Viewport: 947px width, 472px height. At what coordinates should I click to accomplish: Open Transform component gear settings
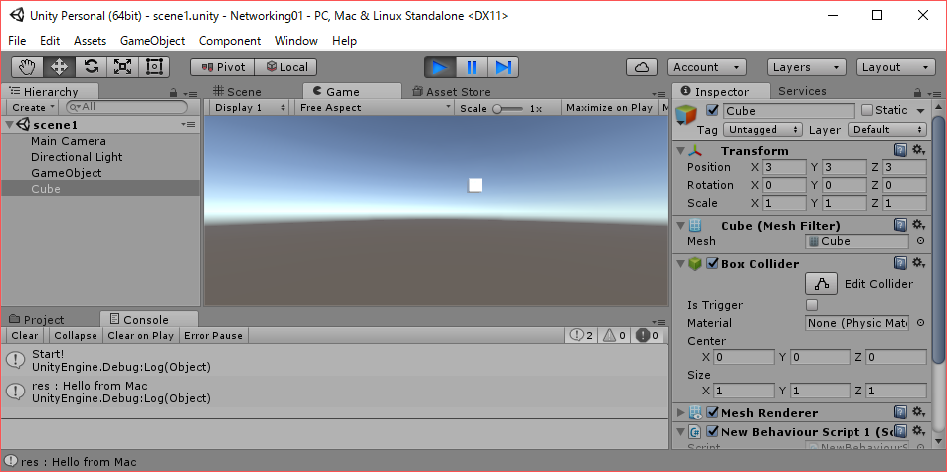pyautogui.click(x=918, y=150)
